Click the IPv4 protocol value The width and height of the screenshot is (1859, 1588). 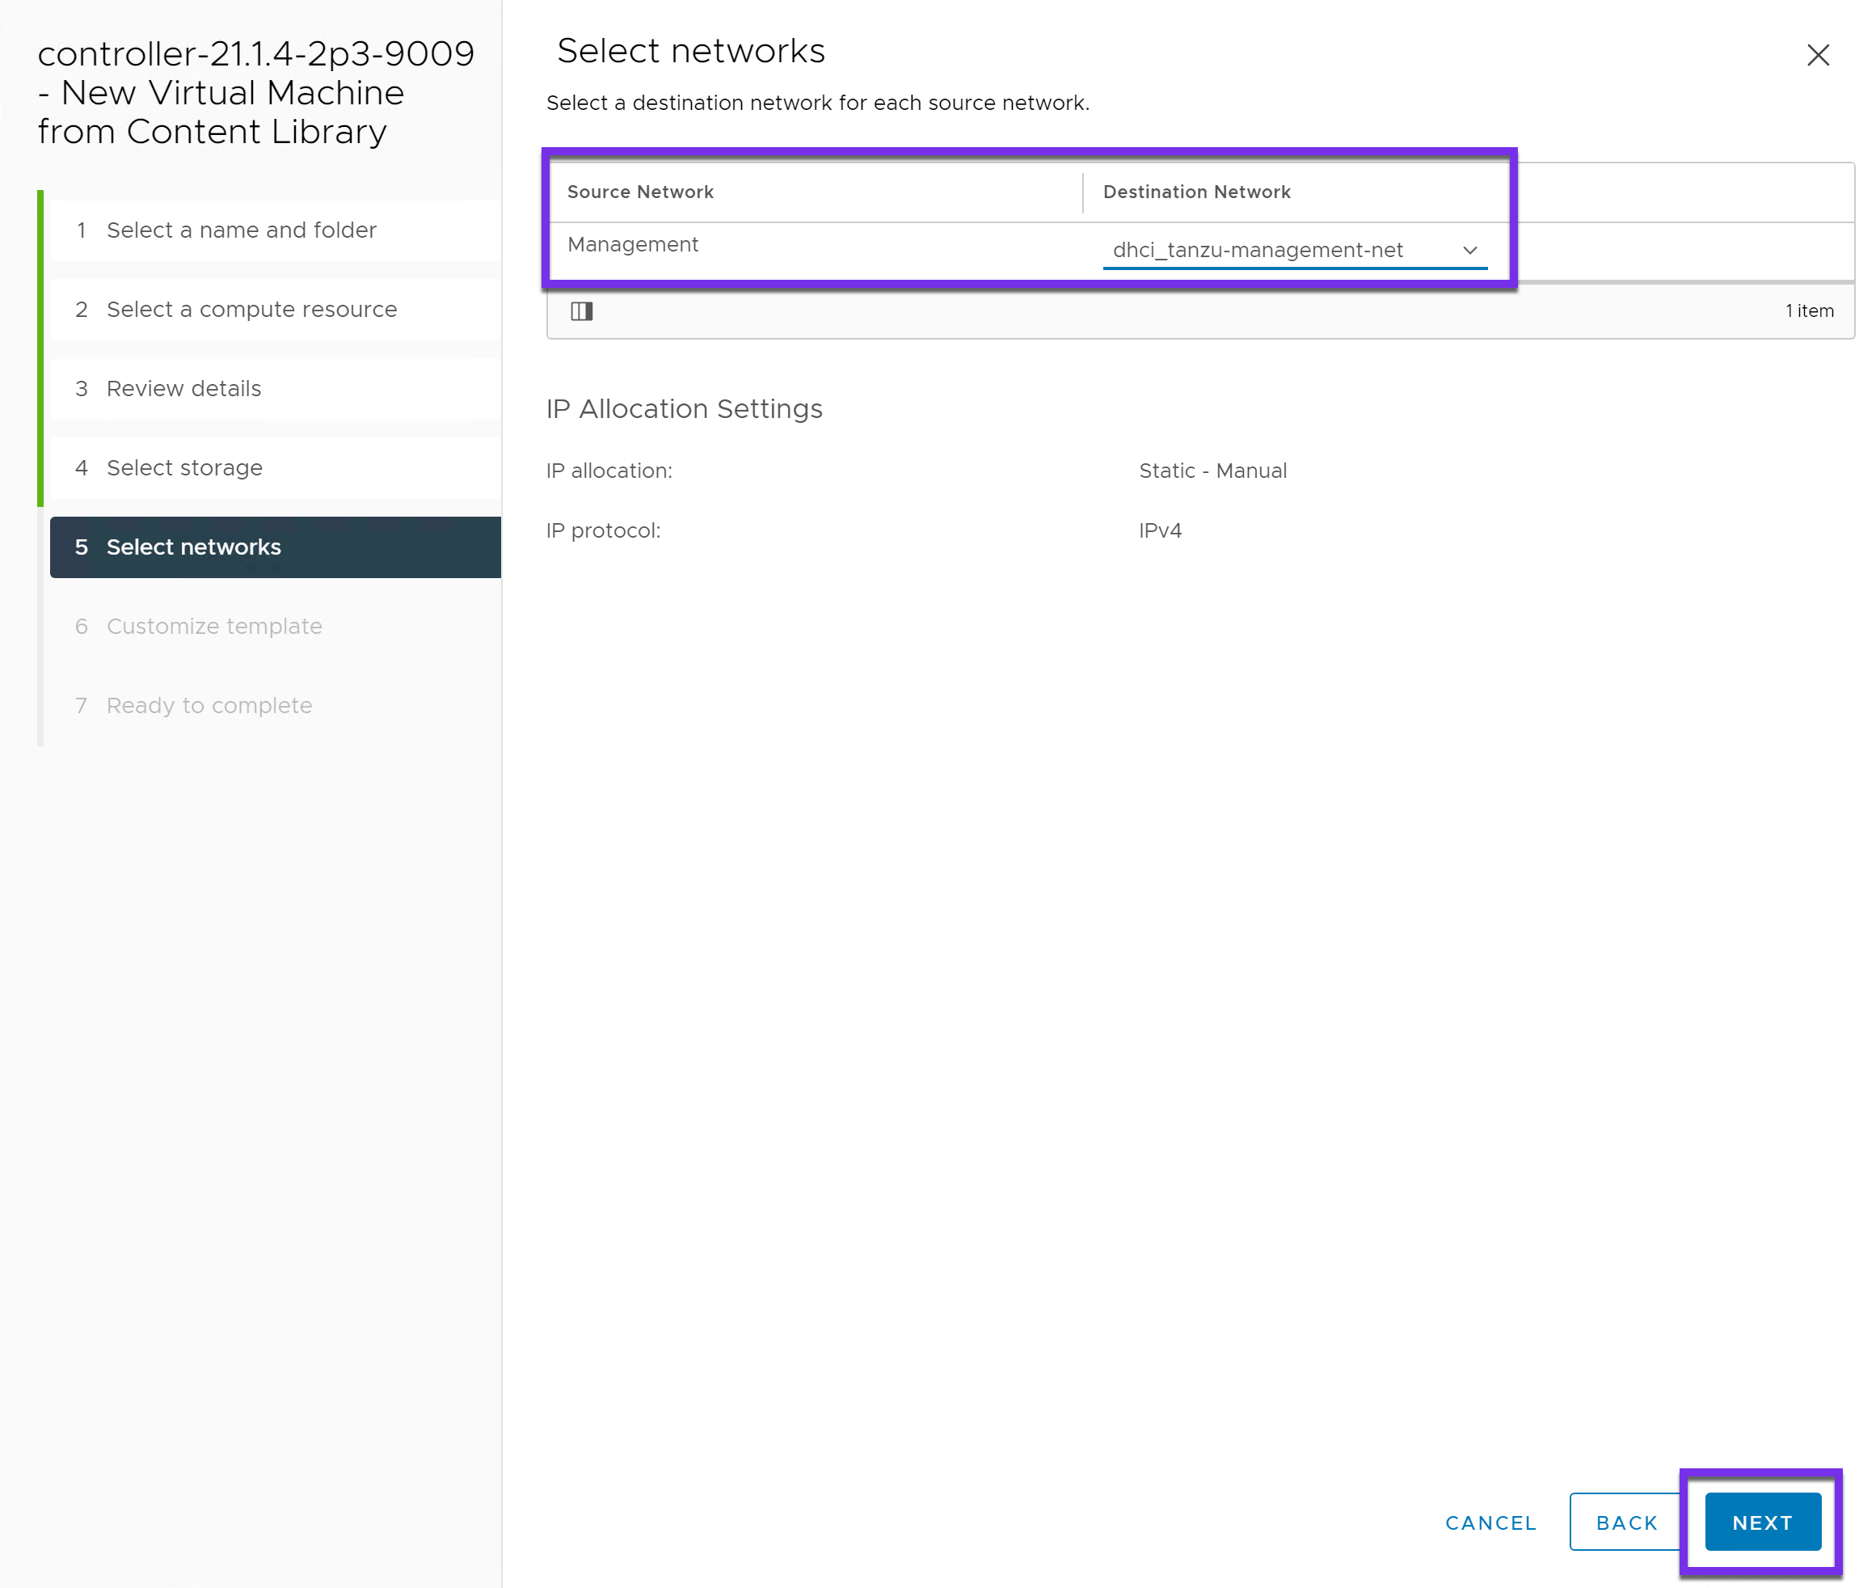point(1159,530)
